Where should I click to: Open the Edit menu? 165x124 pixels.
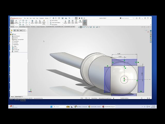(28, 18)
